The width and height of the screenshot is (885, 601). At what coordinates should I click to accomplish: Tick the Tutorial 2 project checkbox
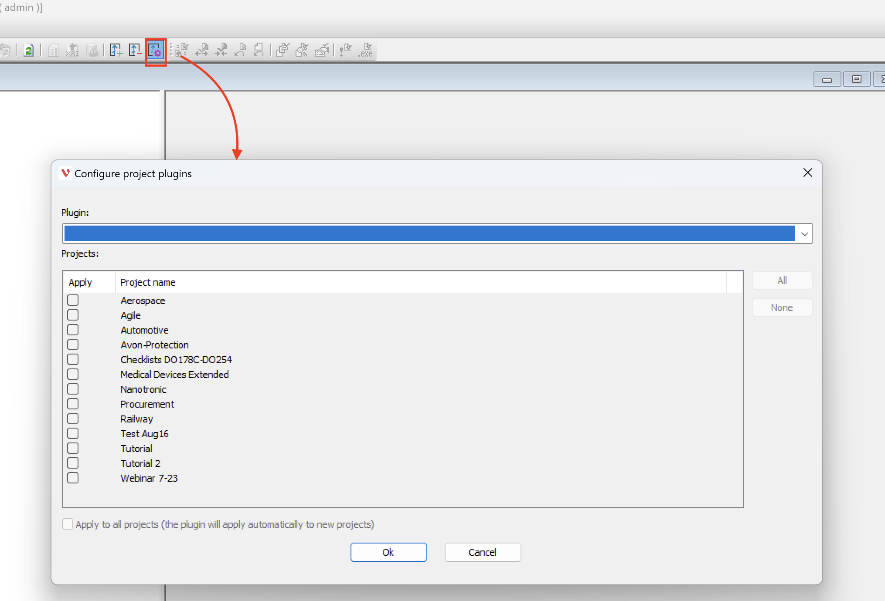coord(73,463)
